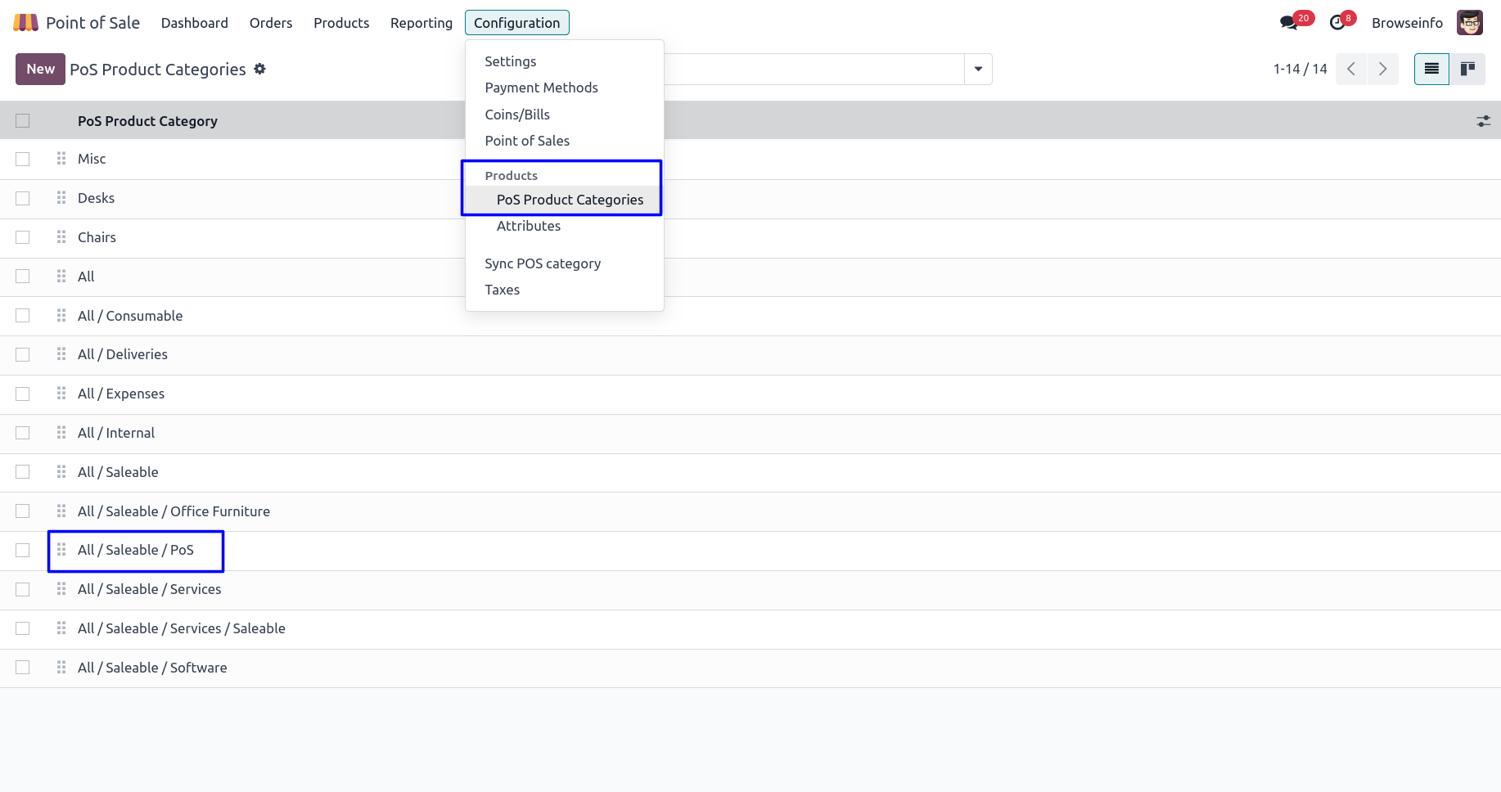Choose Payment Methods from the Configuration menu

[x=541, y=88]
